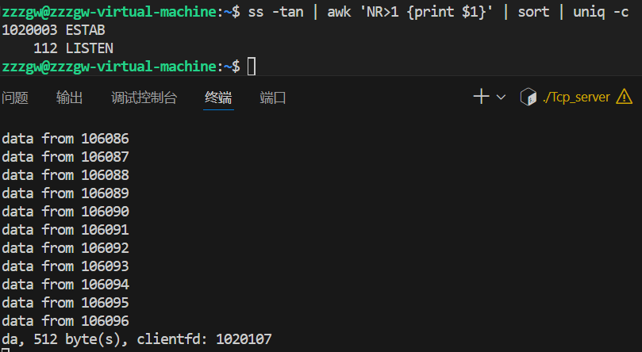Open the 输出 tab
642x352 pixels.
pos(69,98)
